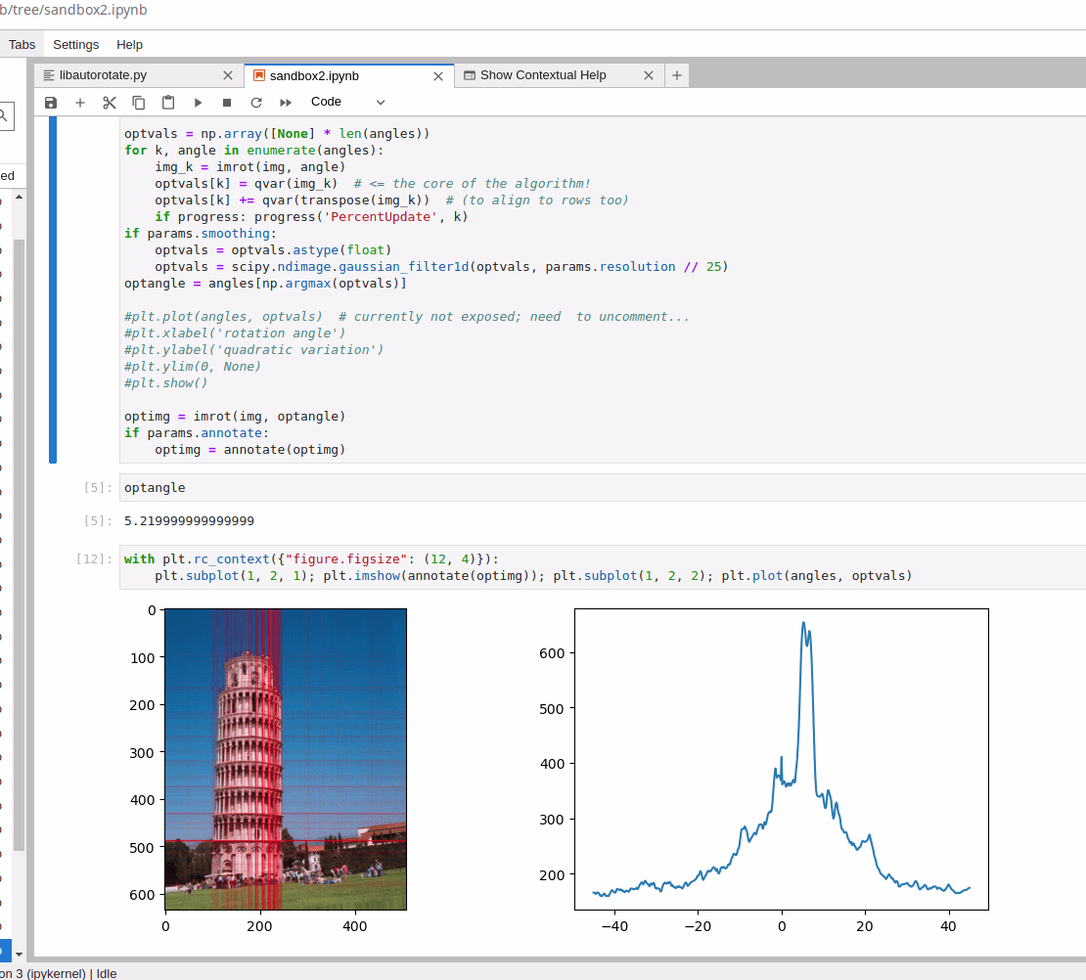The image size is (1086, 980).
Task: Run the selected cell
Action: tap(198, 102)
